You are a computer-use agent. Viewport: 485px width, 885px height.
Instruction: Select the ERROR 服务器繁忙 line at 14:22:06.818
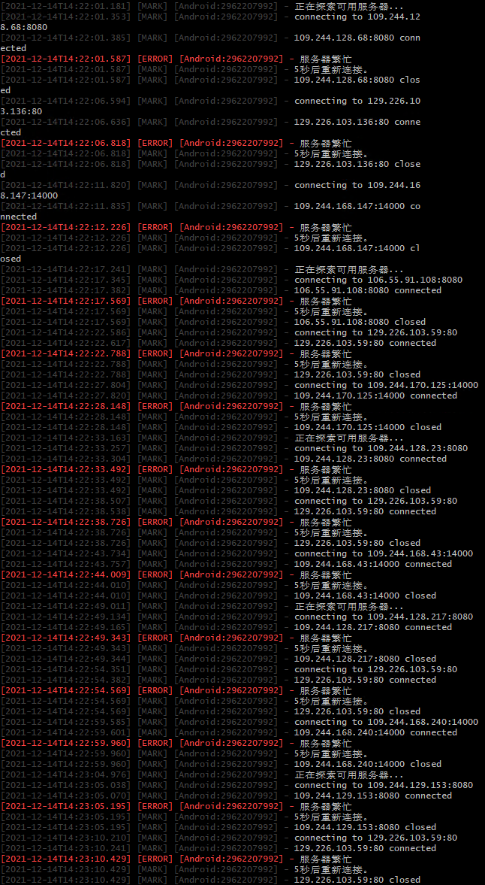click(x=176, y=144)
